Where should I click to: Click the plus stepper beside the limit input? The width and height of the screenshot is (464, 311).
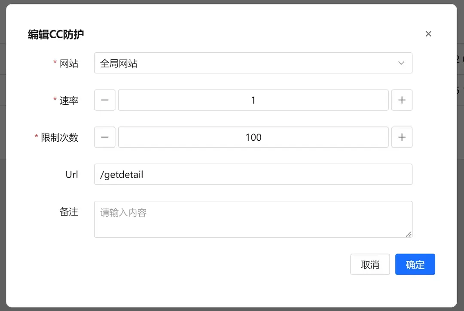(x=402, y=137)
